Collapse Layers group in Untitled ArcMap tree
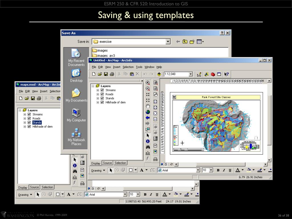Image resolution: width=292 pixels, height=219 pixels. pos(93,86)
